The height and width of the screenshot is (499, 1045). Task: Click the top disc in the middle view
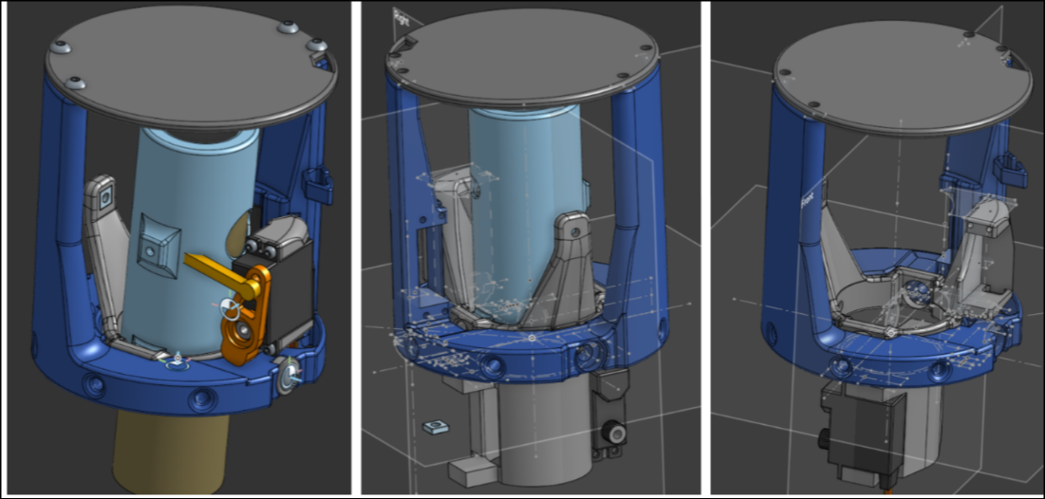point(522,57)
